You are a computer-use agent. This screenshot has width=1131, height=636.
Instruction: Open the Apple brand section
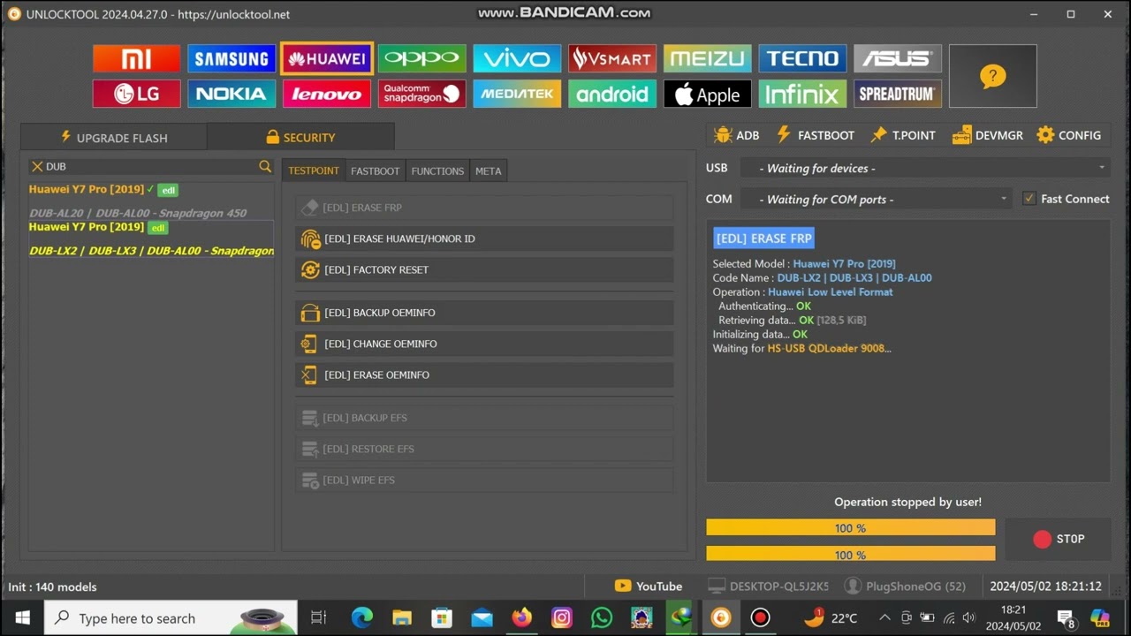[x=707, y=94]
